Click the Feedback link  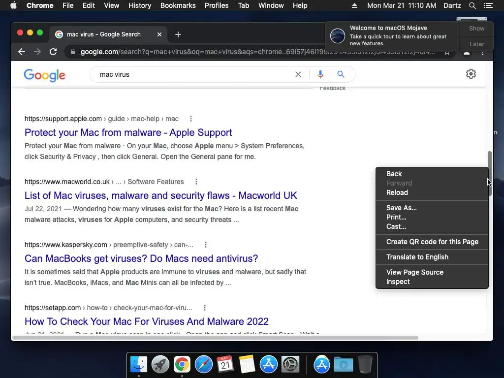point(332,88)
